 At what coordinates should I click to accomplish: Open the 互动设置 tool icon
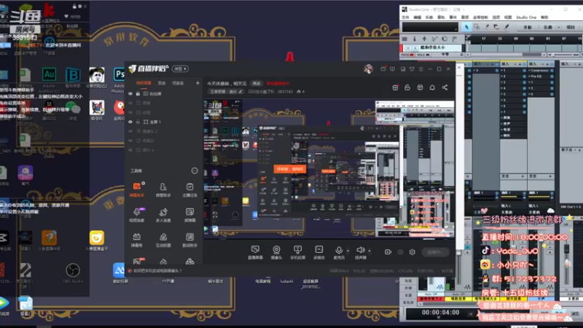click(x=163, y=240)
